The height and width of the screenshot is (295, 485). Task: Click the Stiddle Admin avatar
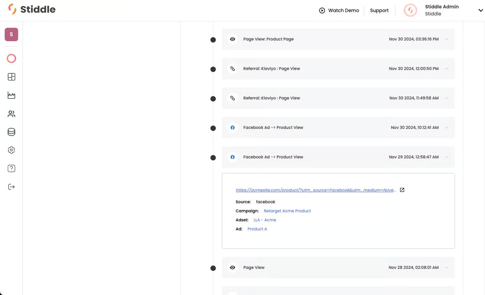click(411, 10)
